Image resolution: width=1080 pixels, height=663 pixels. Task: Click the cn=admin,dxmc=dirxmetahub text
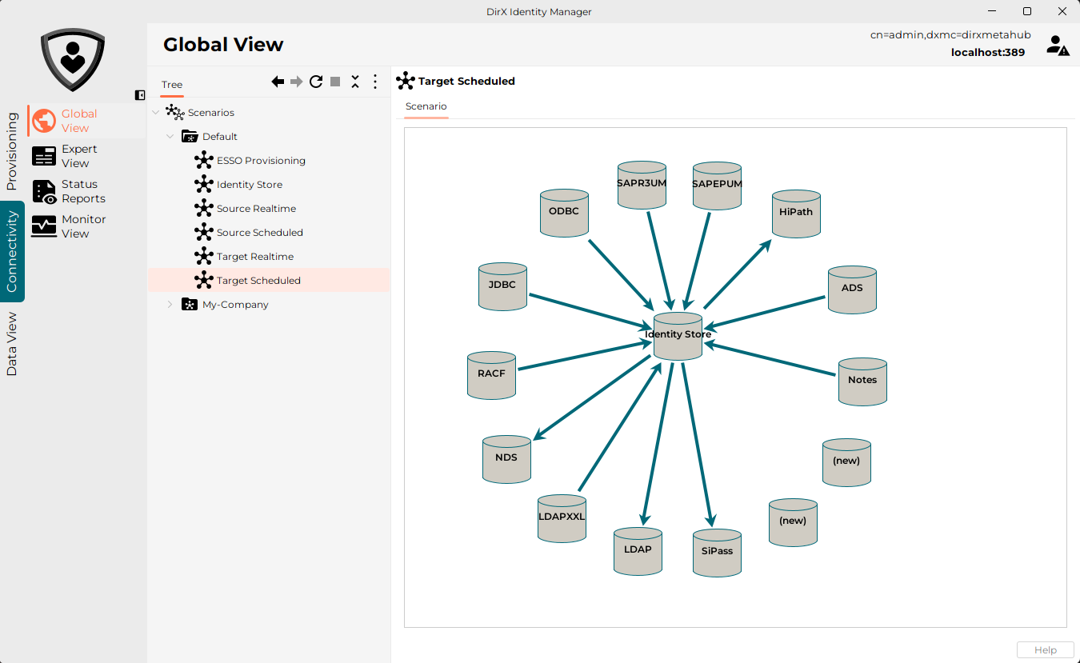coord(950,35)
